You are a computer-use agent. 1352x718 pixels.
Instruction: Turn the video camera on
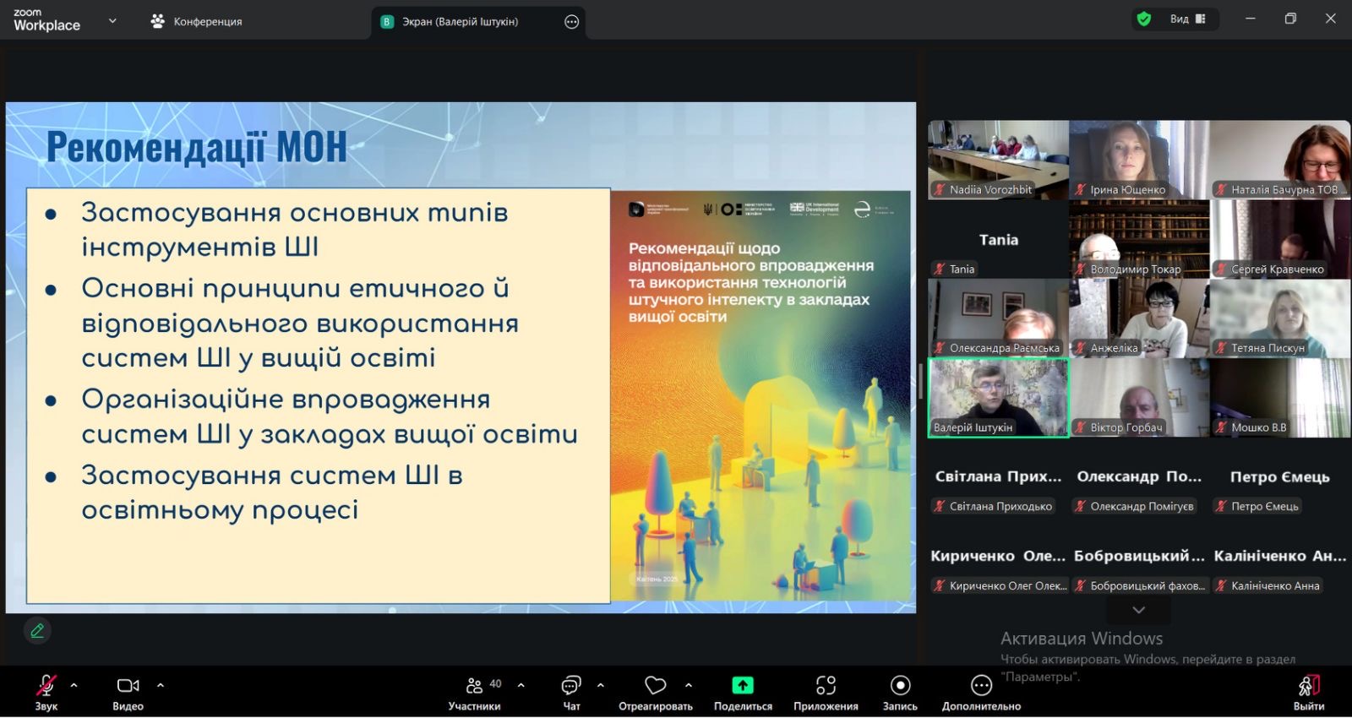(x=128, y=685)
